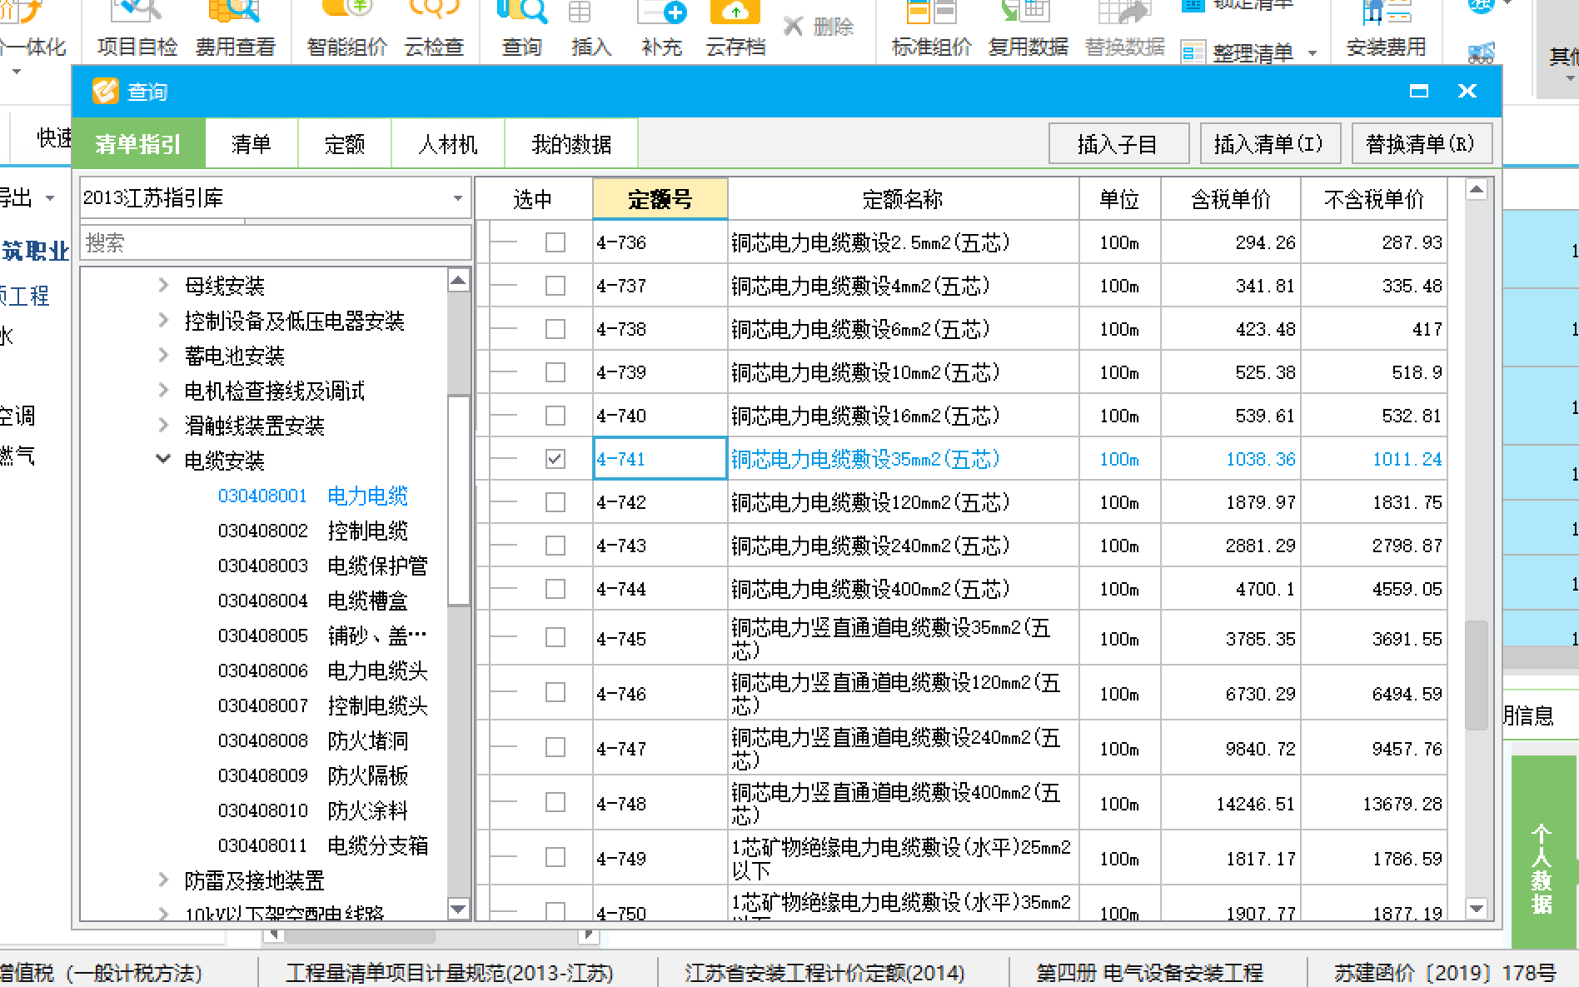This screenshot has width=1579, height=987.
Task: Click the 插入子目 button
Action: tap(1118, 144)
